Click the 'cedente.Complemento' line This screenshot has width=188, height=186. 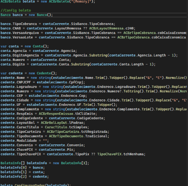coord(94,109)
